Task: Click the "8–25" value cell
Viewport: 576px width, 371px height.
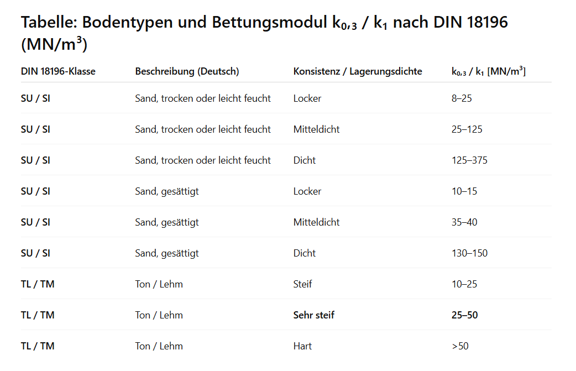Action: pyautogui.click(x=462, y=98)
